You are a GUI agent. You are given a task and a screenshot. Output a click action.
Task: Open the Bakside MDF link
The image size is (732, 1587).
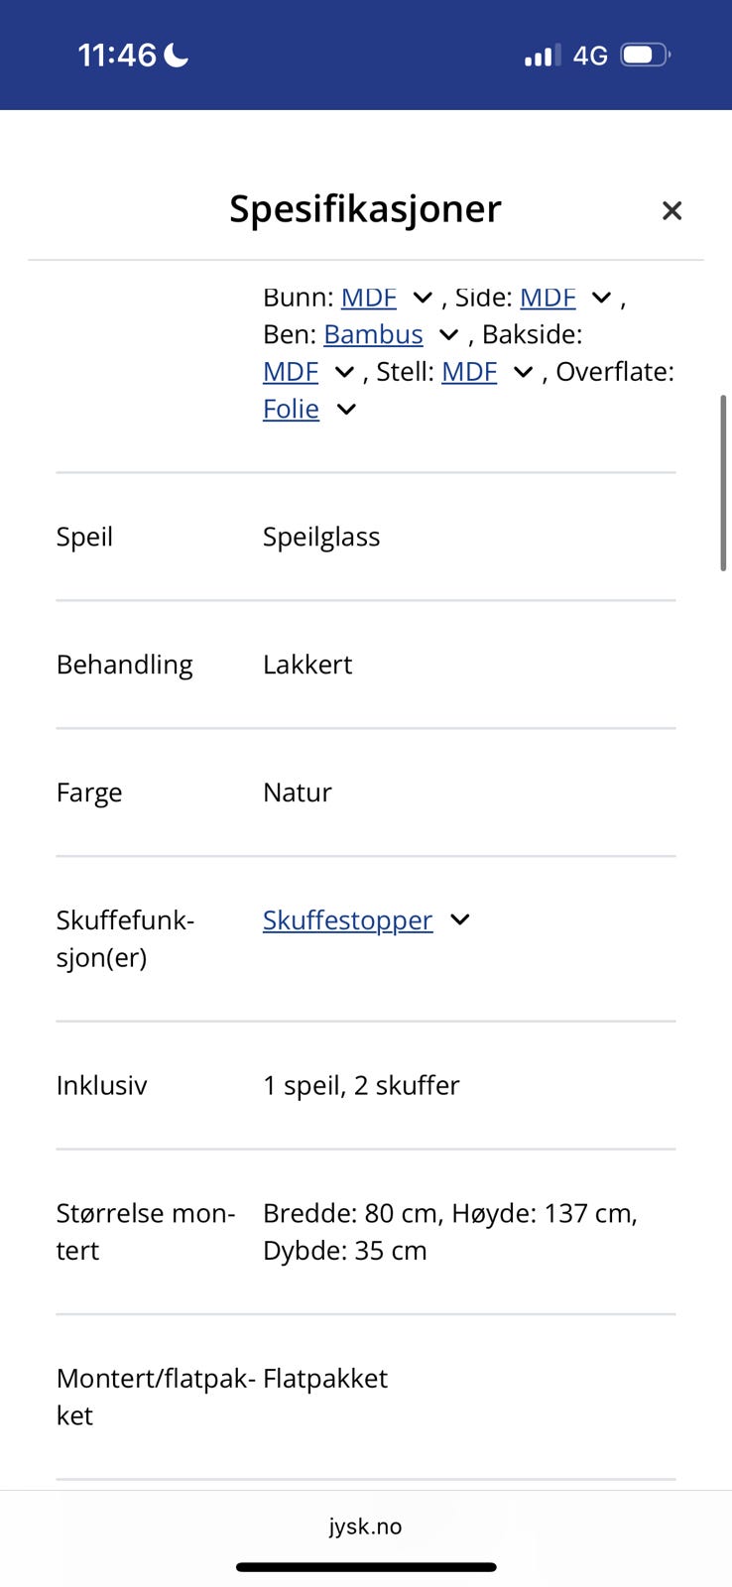(x=290, y=372)
